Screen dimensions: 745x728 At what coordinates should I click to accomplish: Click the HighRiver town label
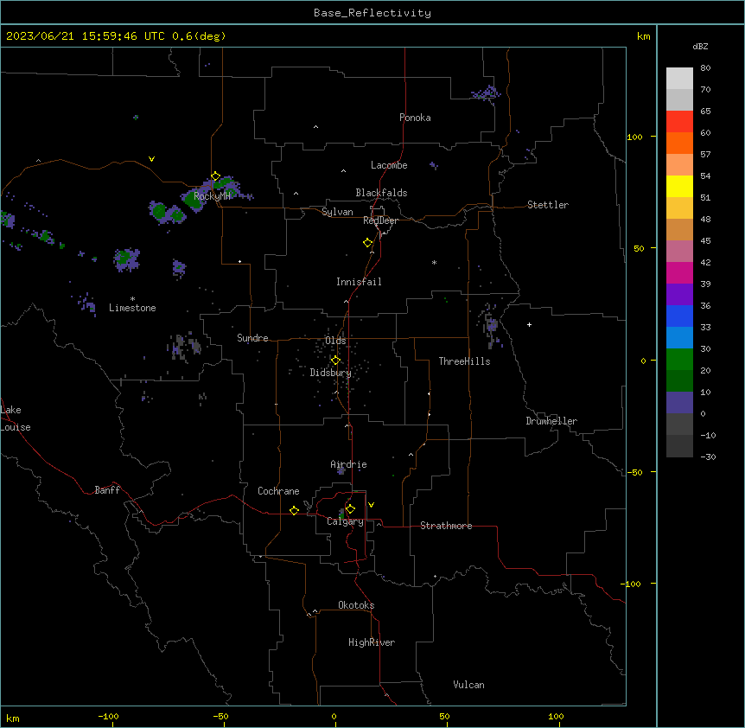point(371,642)
